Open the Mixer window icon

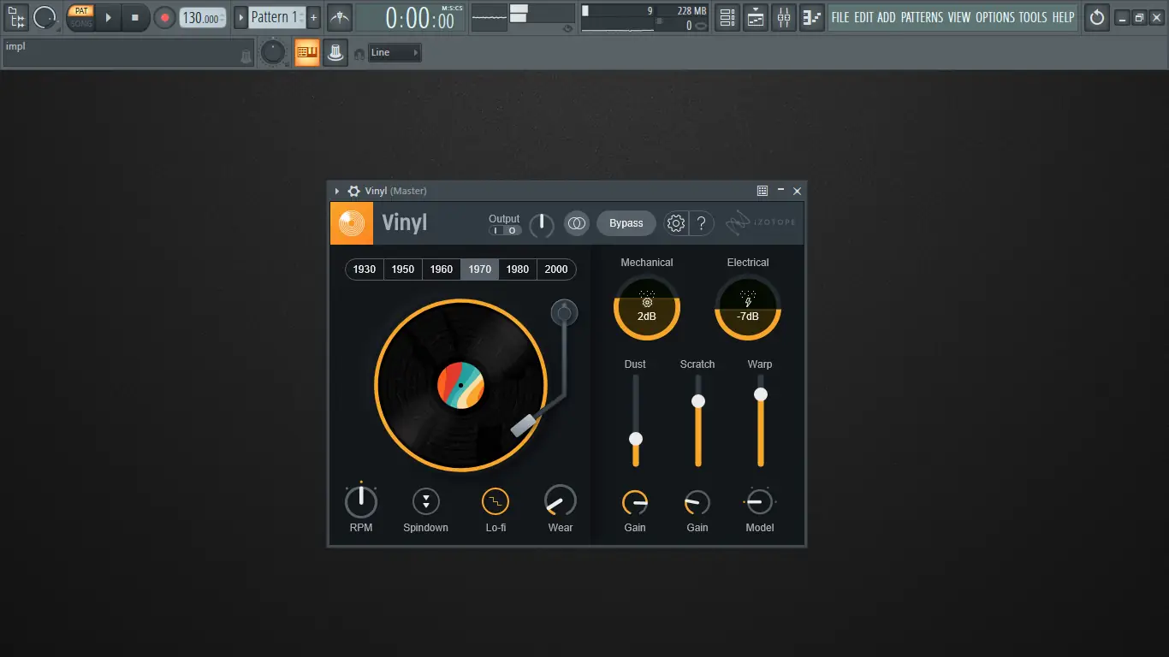pos(784,17)
